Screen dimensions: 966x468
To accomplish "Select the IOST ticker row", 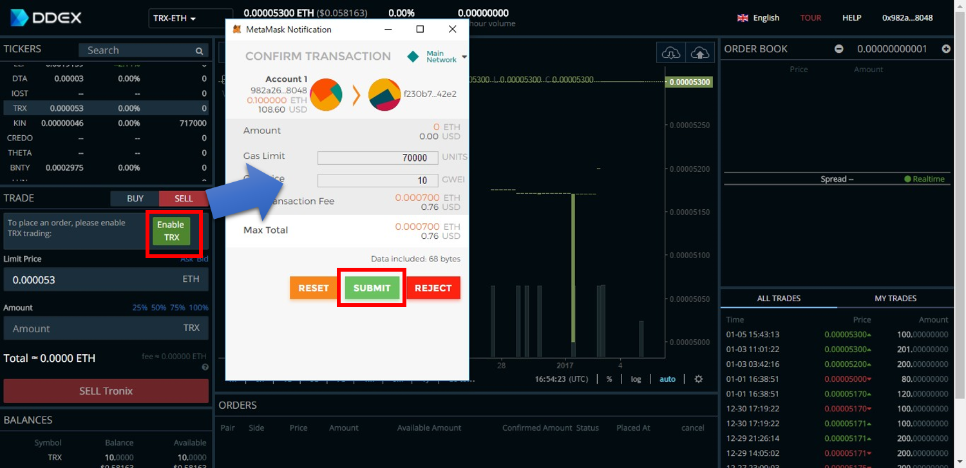I will pyautogui.click(x=106, y=93).
